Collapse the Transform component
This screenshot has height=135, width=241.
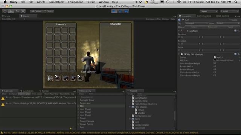coord(179,31)
